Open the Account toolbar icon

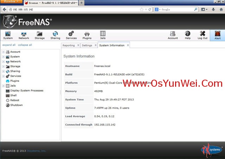click(173, 35)
